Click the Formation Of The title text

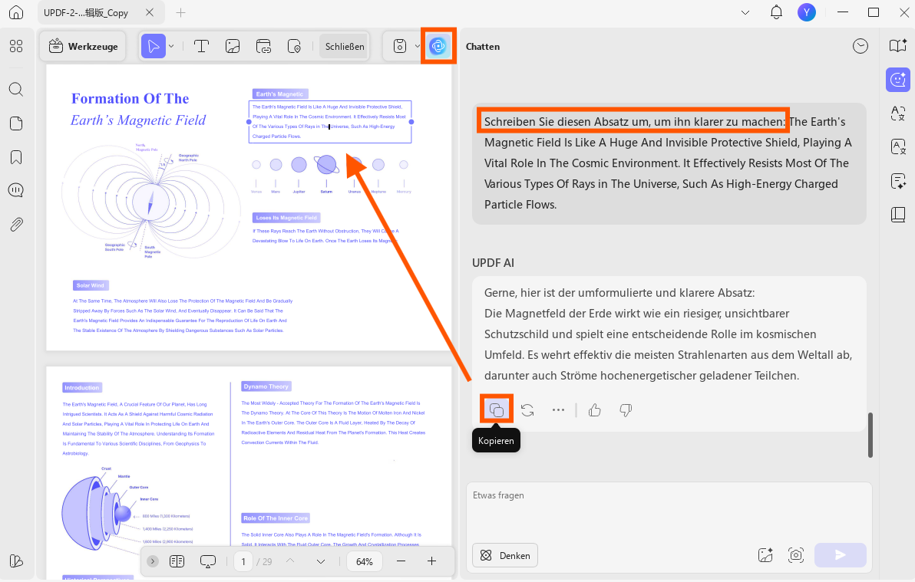[x=130, y=99]
